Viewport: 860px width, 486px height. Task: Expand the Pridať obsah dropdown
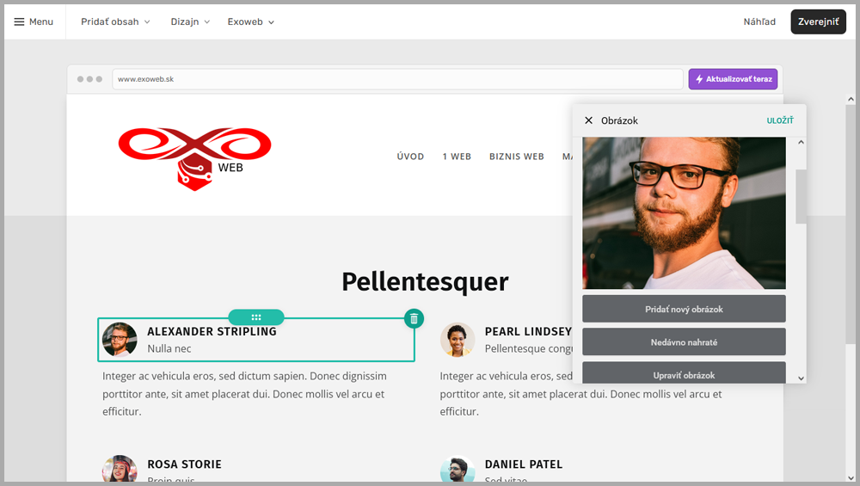pos(115,22)
